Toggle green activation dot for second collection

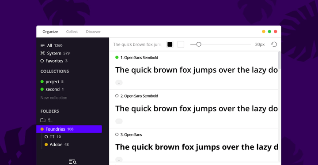[42, 89]
